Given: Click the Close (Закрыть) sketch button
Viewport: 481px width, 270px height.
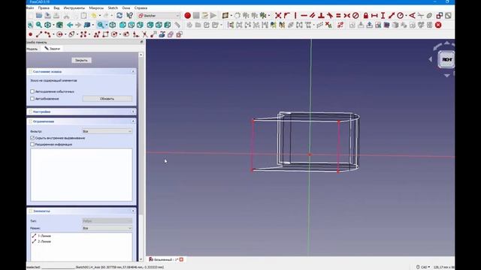Looking at the screenshot, I should click(81, 60).
